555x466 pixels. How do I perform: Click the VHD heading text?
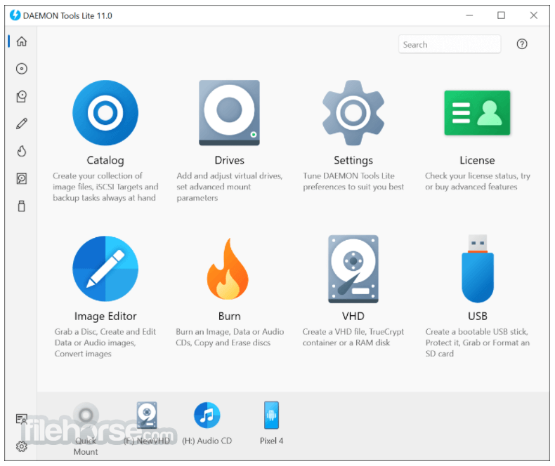coord(353,316)
